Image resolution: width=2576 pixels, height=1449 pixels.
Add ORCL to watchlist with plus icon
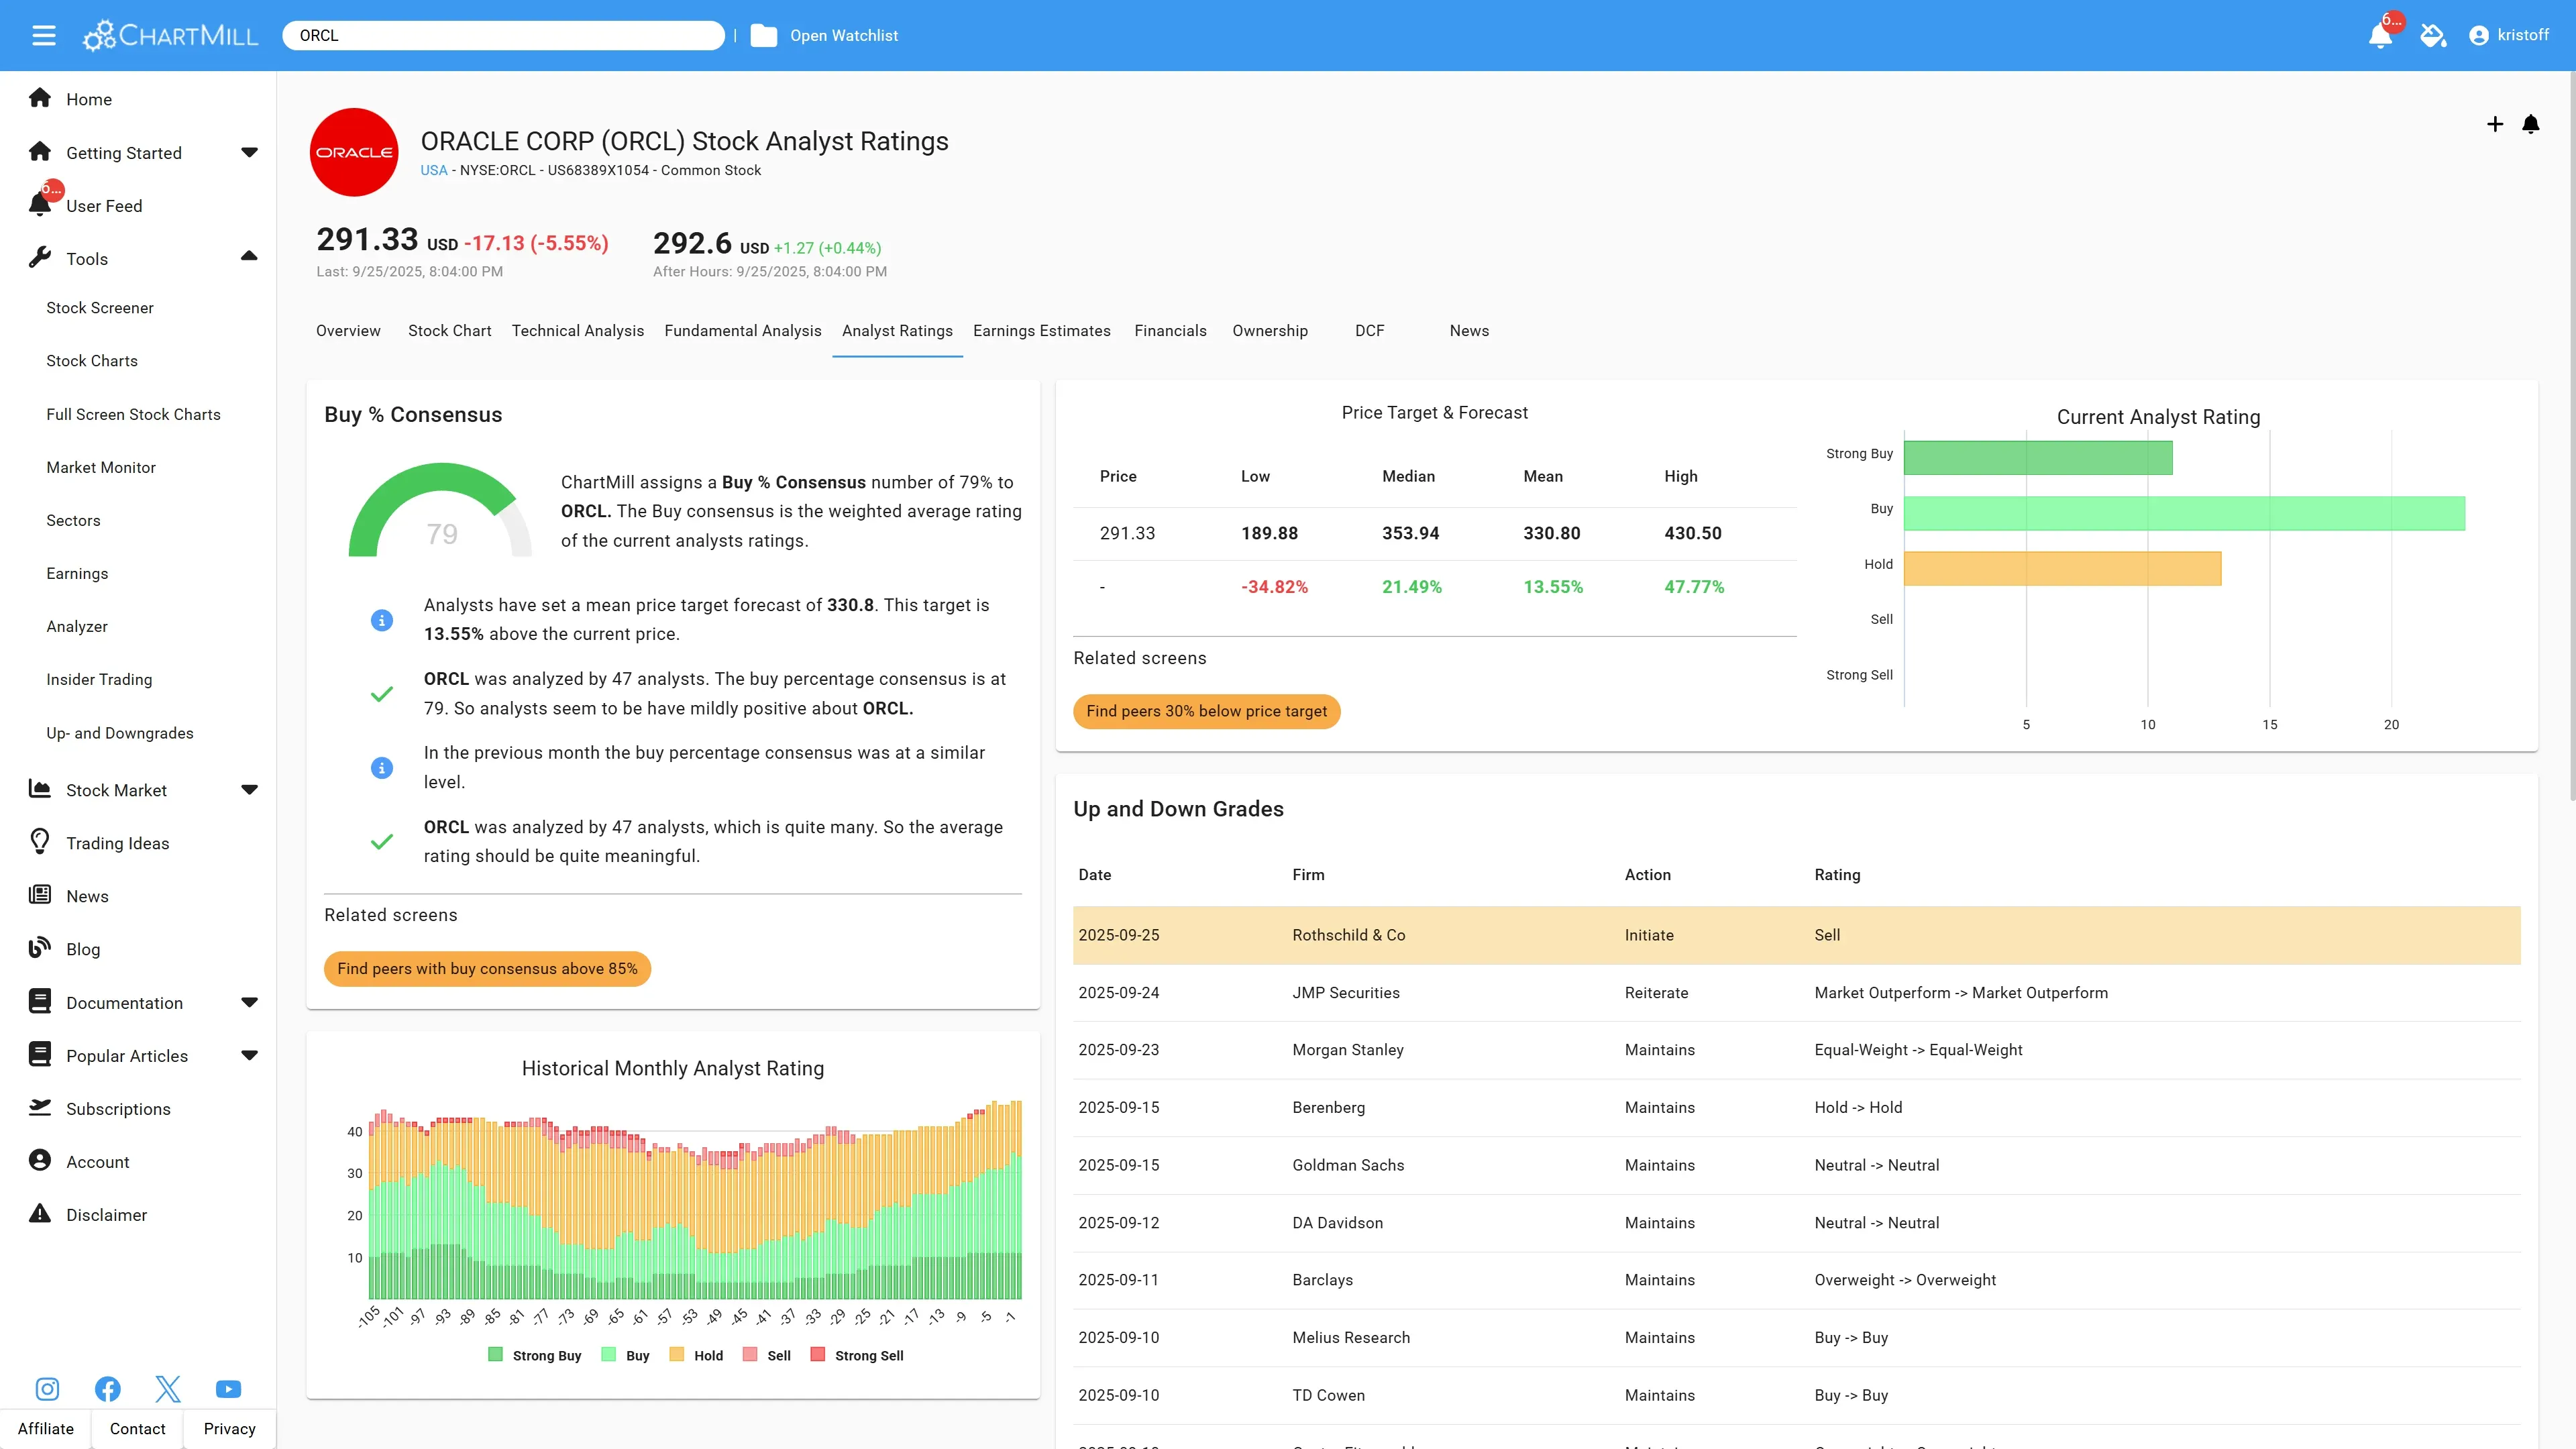click(x=2495, y=124)
